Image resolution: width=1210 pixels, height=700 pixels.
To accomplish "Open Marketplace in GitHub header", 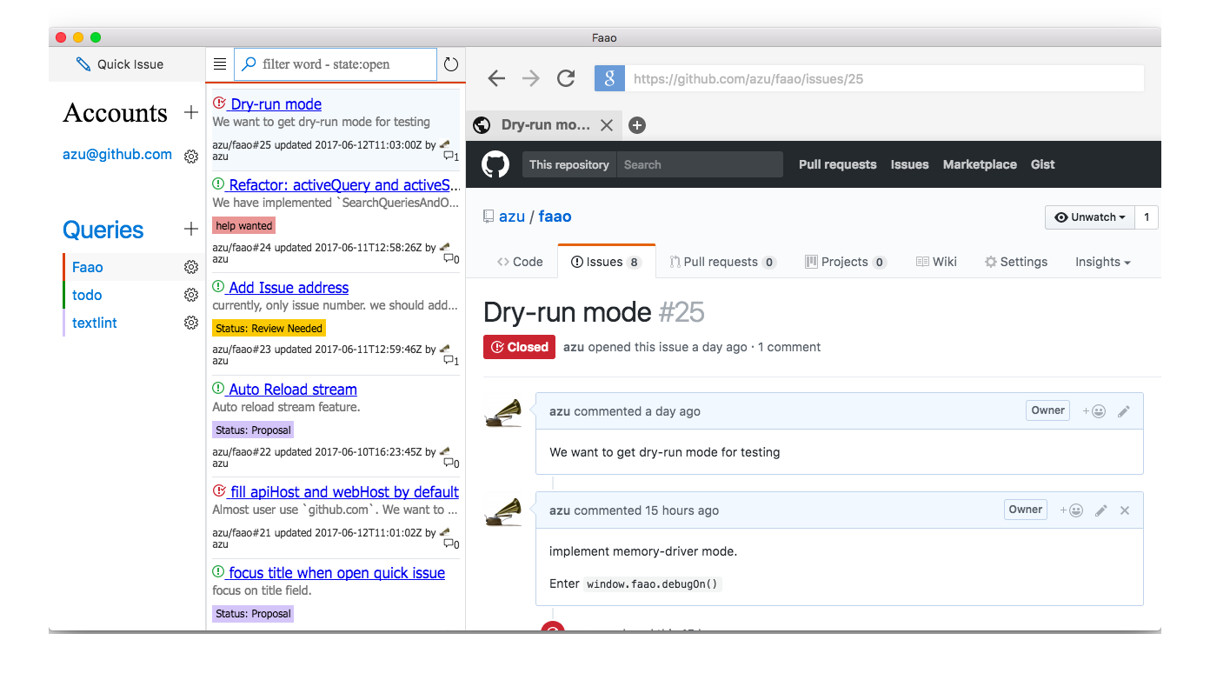I will [980, 164].
